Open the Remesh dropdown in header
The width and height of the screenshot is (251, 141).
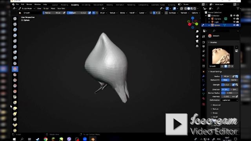(x=185, y=13)
